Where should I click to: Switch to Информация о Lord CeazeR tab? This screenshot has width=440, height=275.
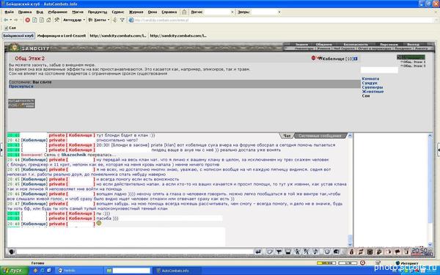tap(62, 36)
